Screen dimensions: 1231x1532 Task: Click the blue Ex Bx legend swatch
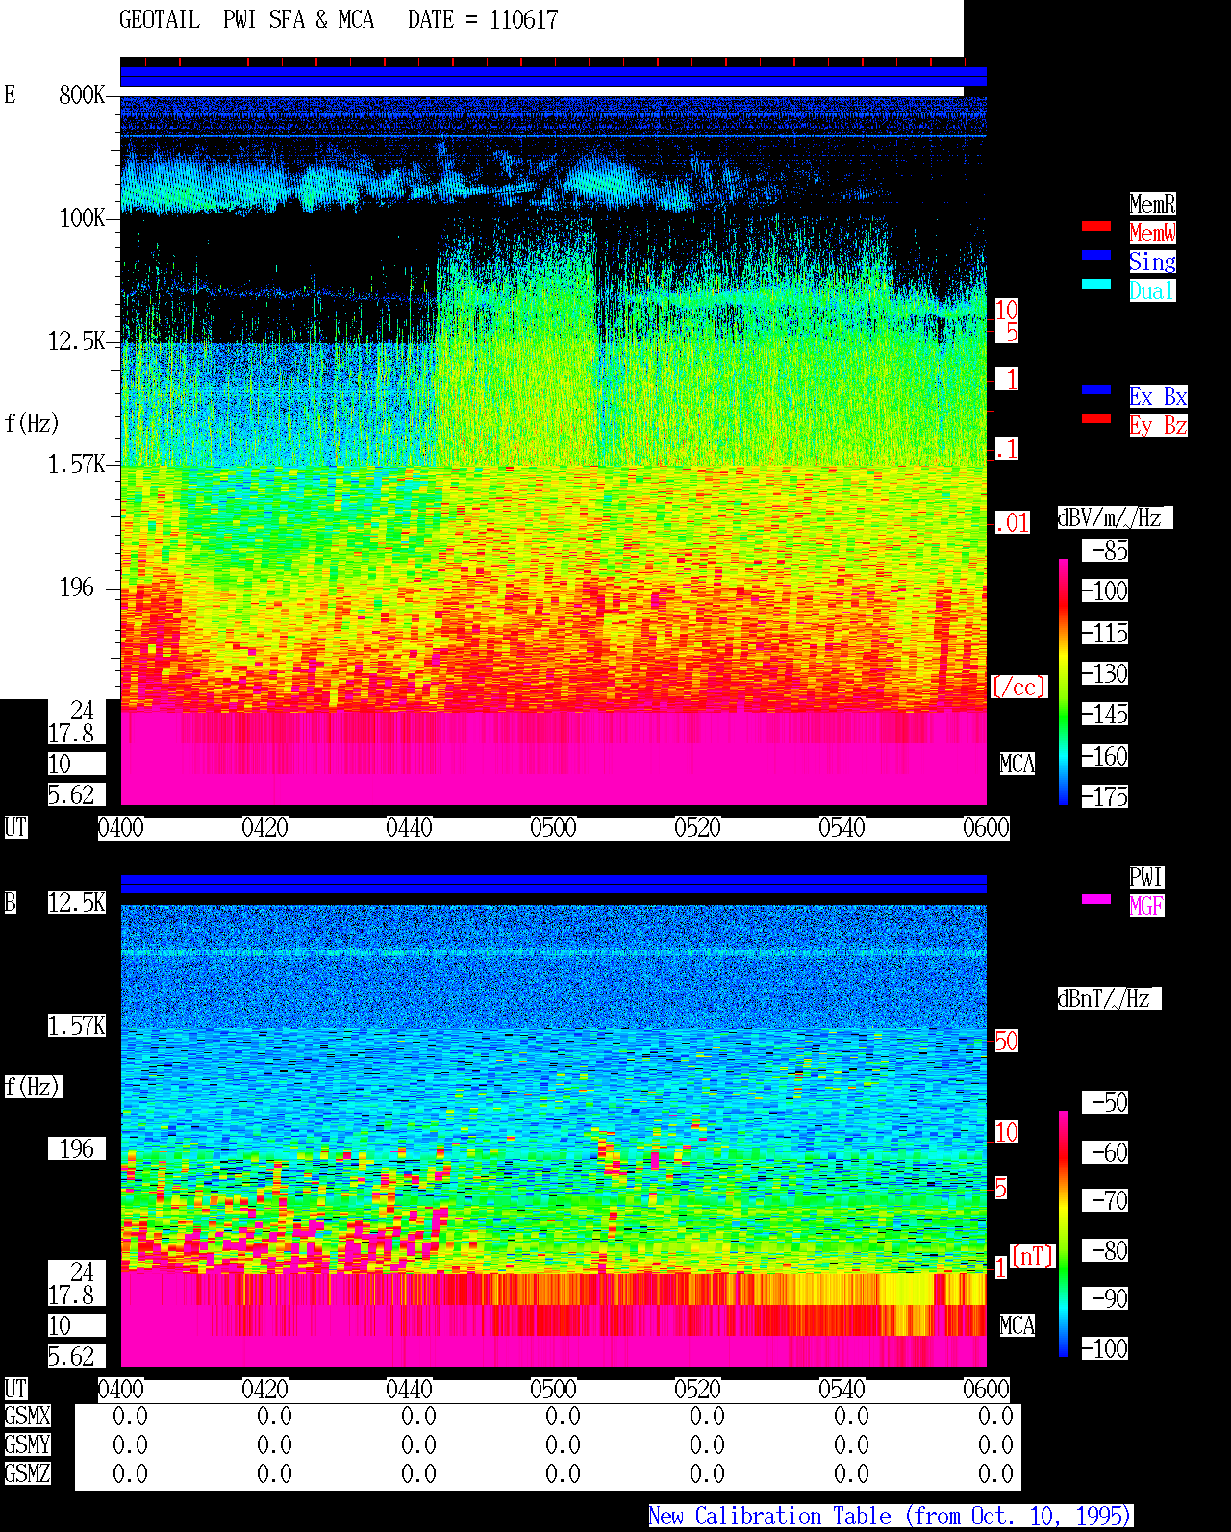(x=1096, y=389)
